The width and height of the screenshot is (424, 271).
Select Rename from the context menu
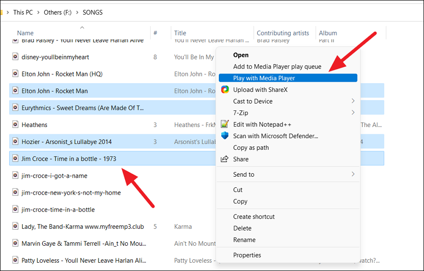coord(244,240)
